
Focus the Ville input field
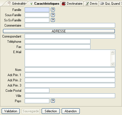70,96
